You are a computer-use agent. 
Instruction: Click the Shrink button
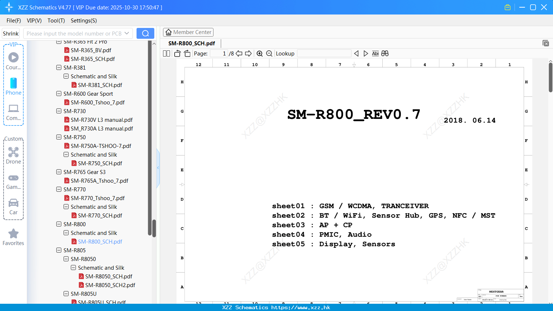(x=11, y=33)
